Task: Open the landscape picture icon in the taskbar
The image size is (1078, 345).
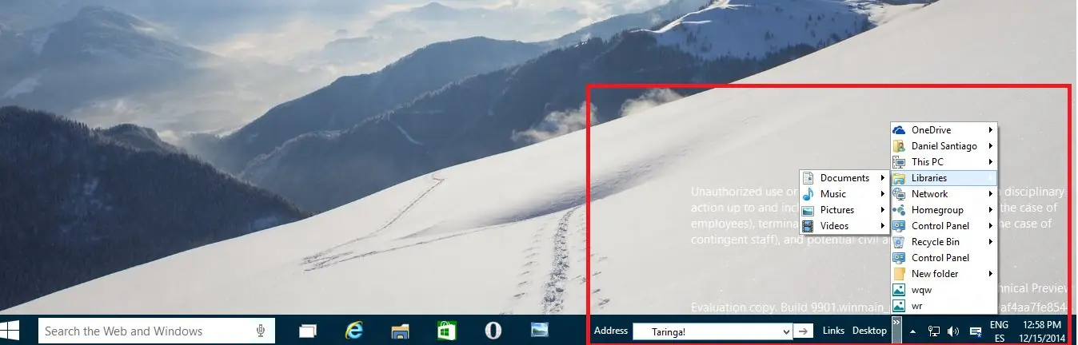Action: point(540,329)
